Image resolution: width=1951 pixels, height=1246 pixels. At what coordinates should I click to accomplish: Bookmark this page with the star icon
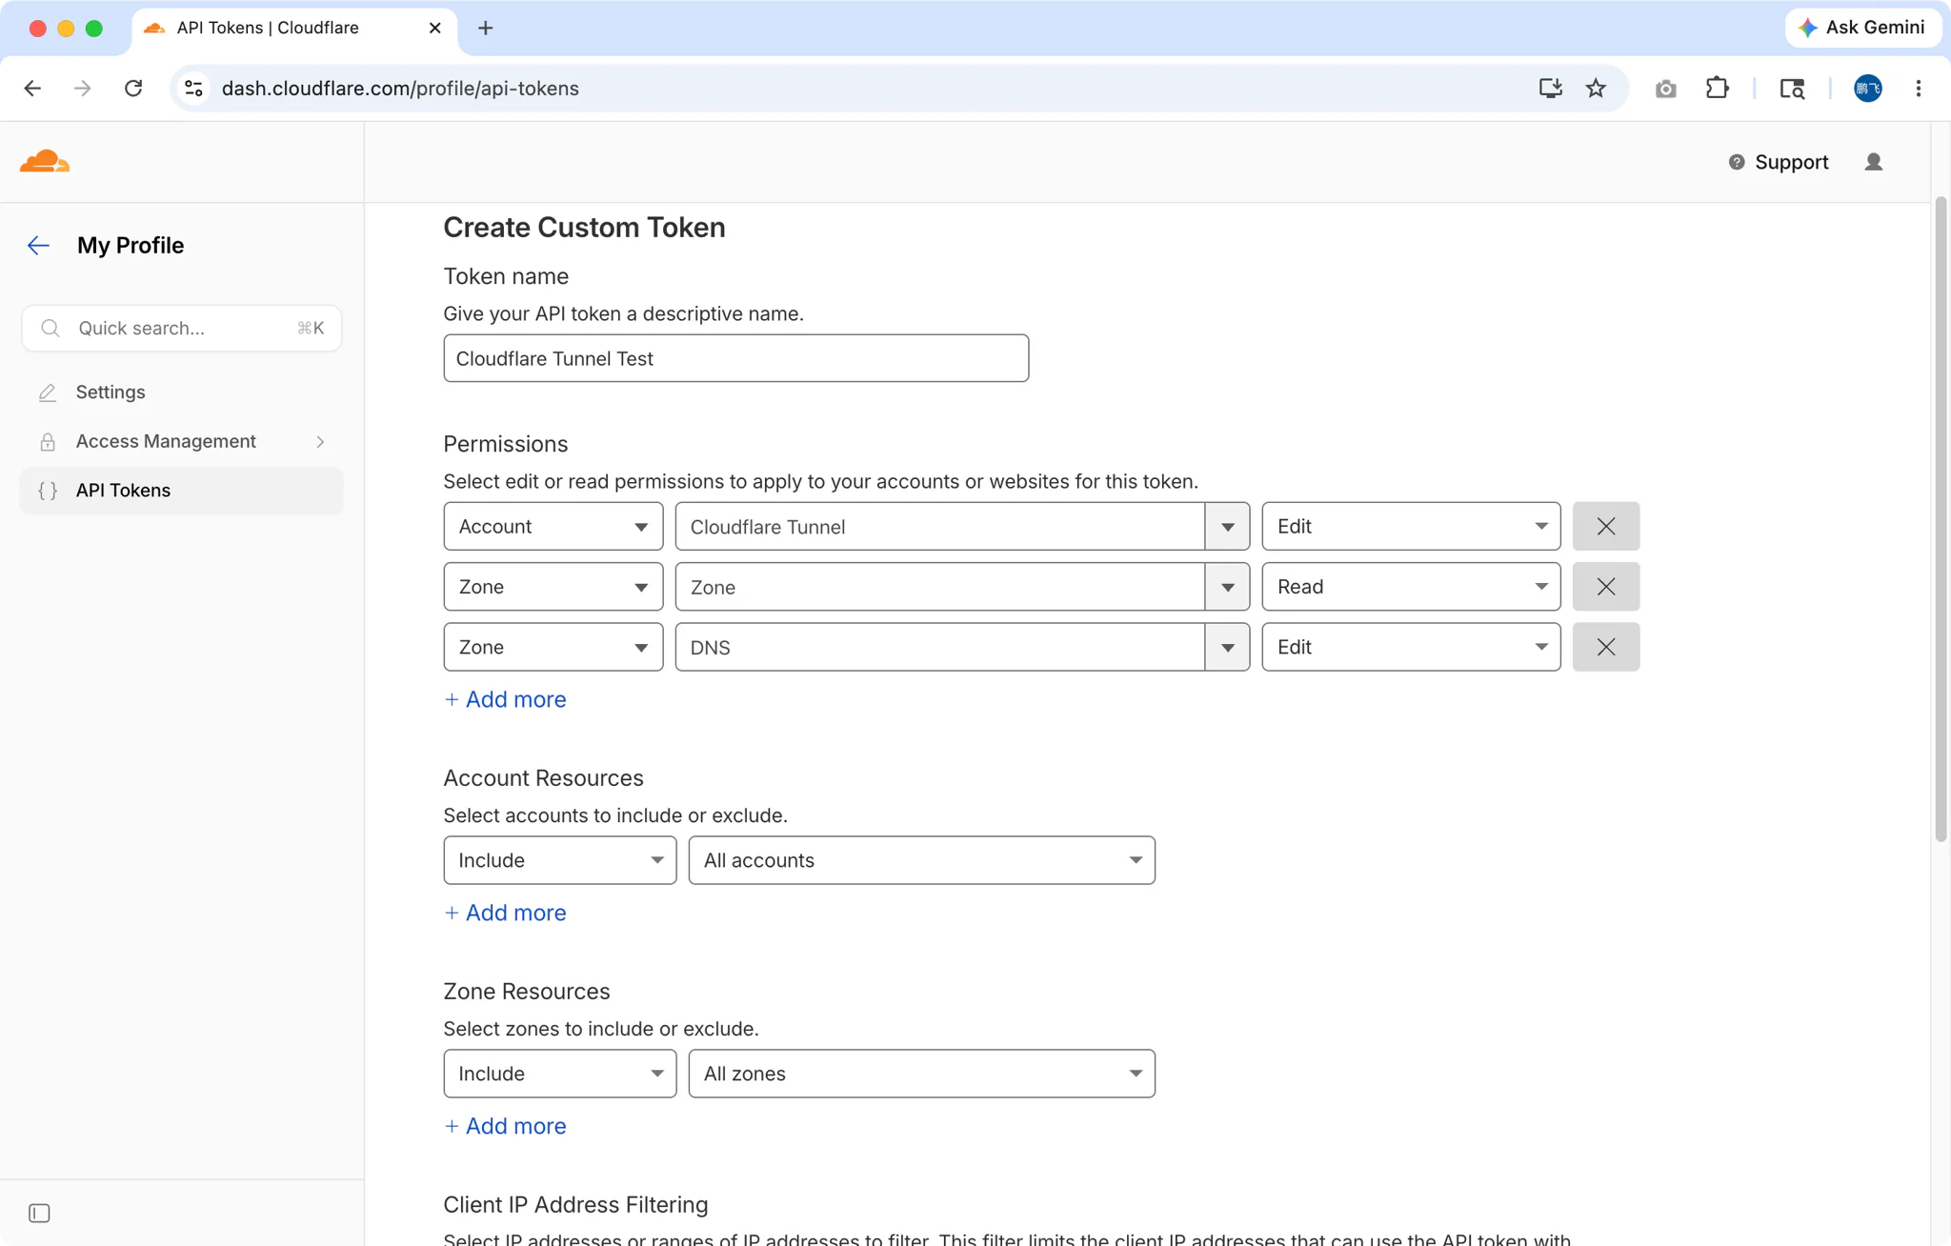click(1596, 89)
